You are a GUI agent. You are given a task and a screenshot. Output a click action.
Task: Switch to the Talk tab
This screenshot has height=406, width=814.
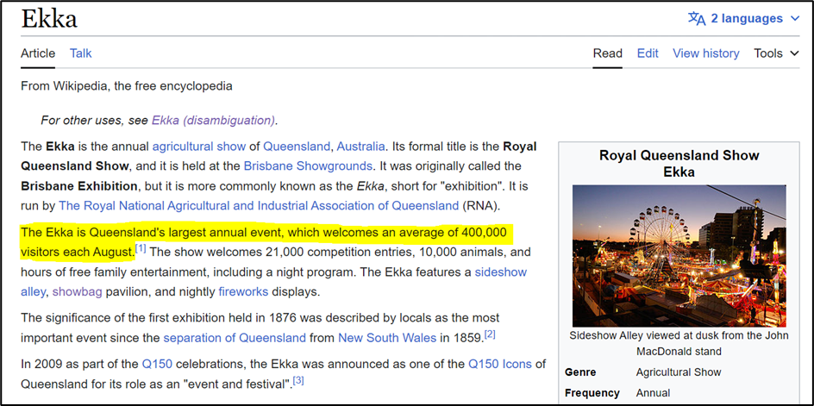[81, 53]
